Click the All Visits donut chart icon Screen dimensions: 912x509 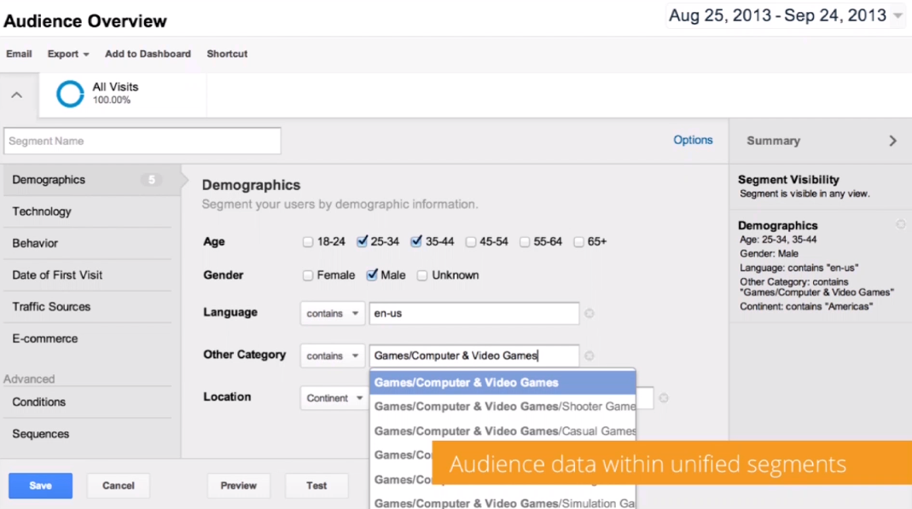[70, 95]
